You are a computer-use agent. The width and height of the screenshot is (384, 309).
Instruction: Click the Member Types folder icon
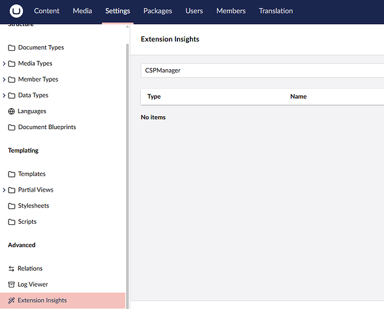pos(12,80)
